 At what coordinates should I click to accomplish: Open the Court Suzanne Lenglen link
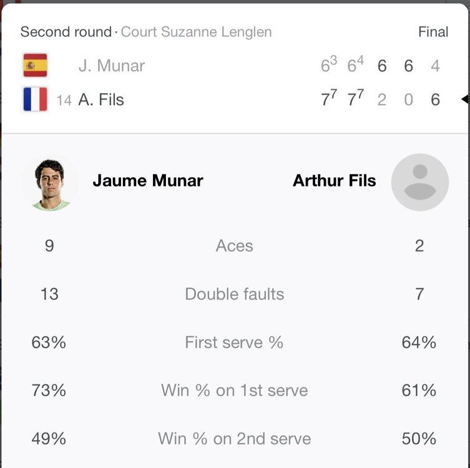pyautogui.click(x=196, y=32)
